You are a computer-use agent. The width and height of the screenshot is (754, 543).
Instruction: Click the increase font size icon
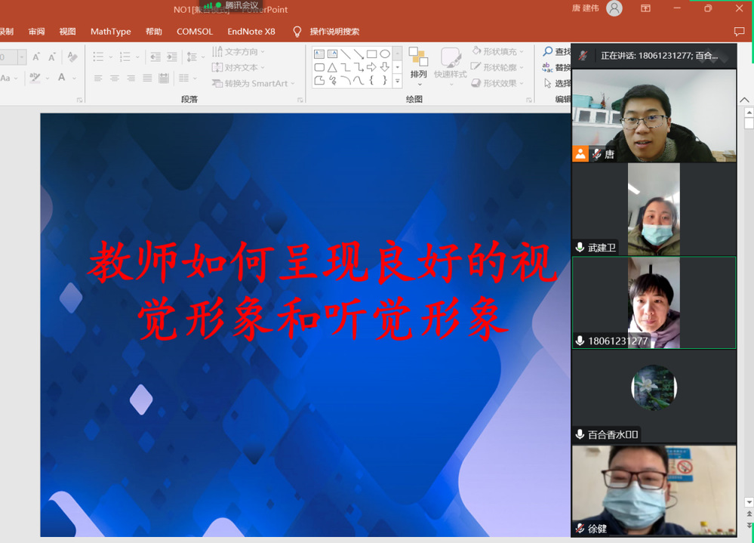[x=35, y=57]
